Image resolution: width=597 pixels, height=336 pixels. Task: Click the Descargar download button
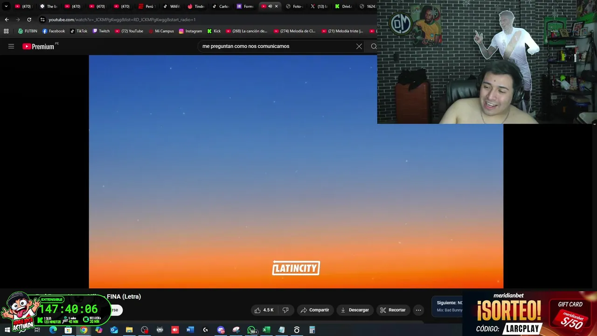(354, 310)
